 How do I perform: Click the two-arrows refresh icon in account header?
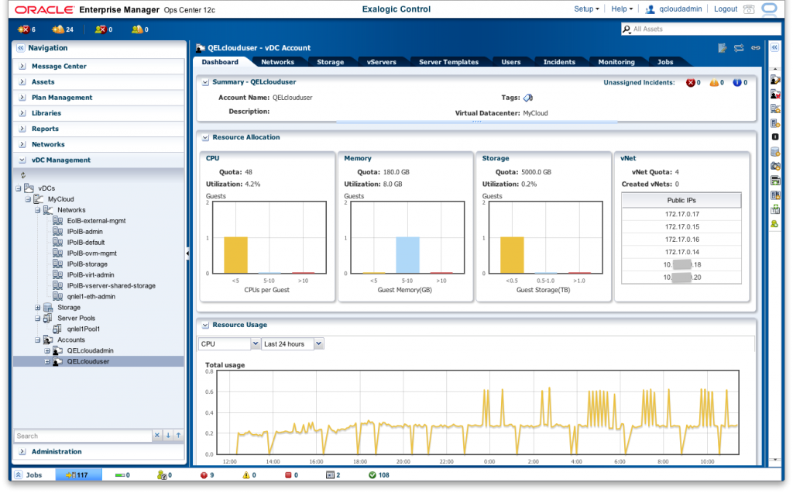739,48
